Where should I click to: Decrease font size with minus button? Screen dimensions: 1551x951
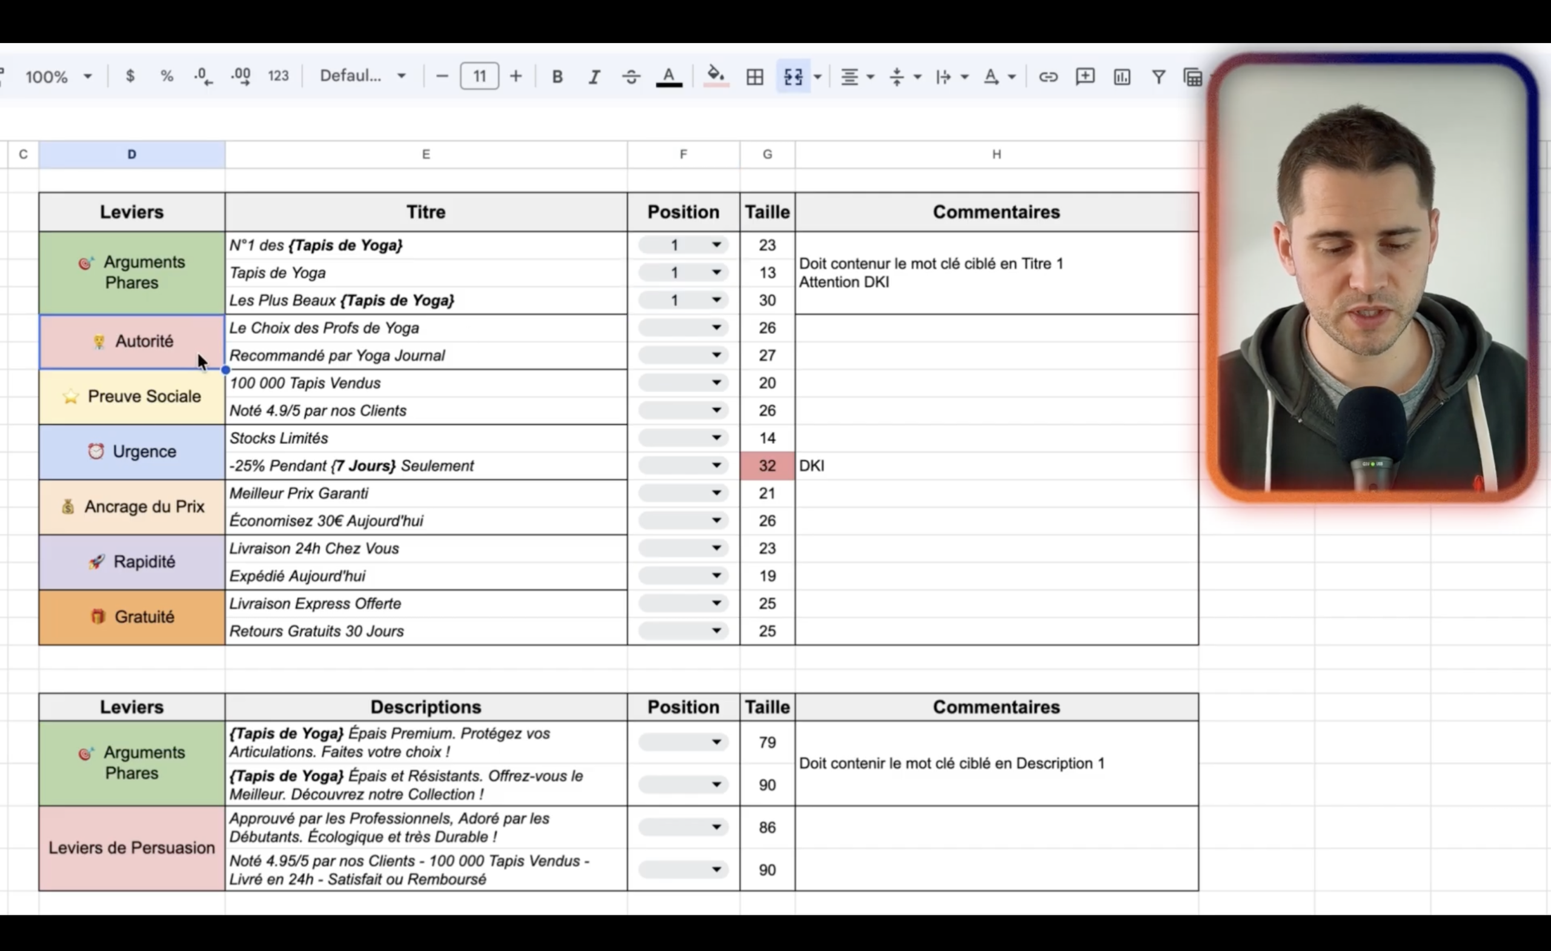[x=442, y=77]
